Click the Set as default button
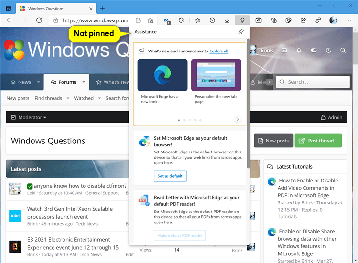The image size is (358, 263). [170, 176]
